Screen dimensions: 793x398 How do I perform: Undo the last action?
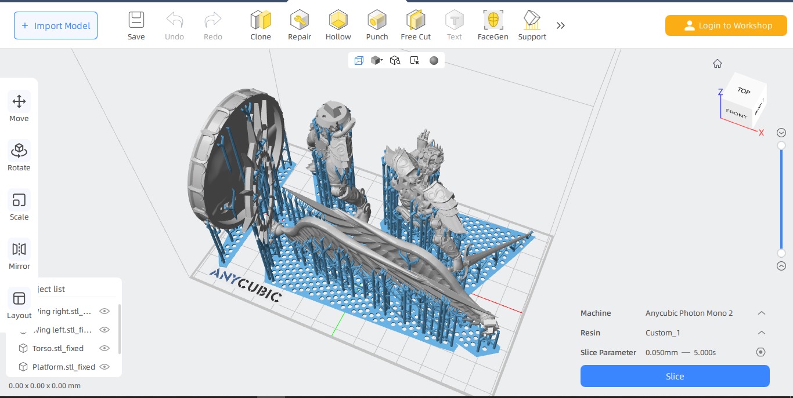click(x=174, y=26)
